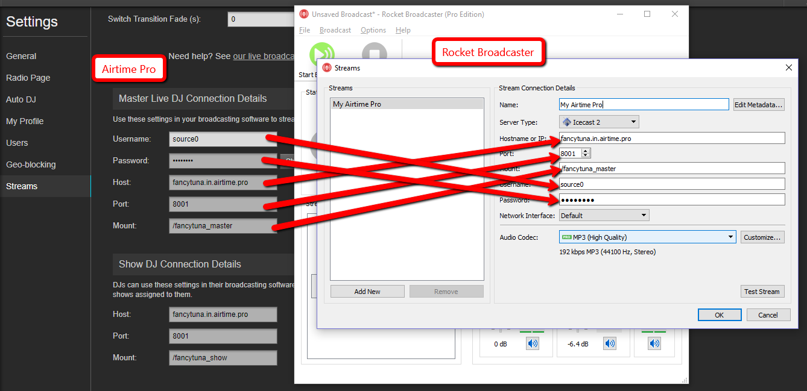Decrease the Port value with down arrow

pos(586,156)
